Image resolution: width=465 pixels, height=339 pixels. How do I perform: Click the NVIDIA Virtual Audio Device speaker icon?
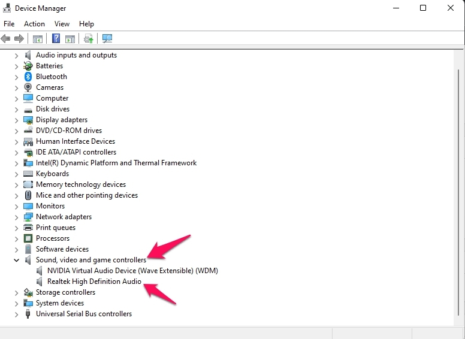(39, 271)
